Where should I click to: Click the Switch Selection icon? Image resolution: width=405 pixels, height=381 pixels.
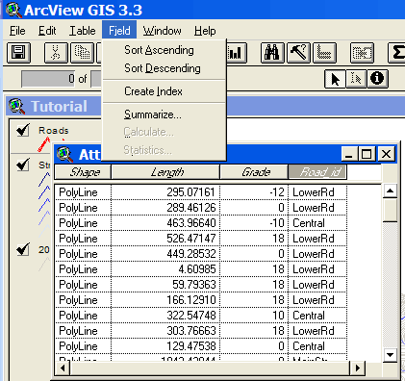pos(362,53)
